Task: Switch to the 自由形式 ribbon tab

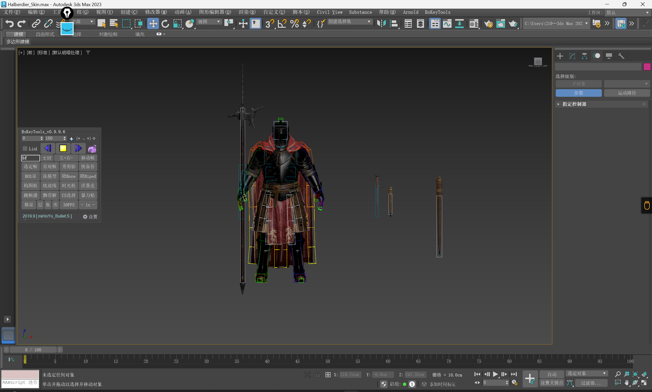Action: tap(45, 34)
